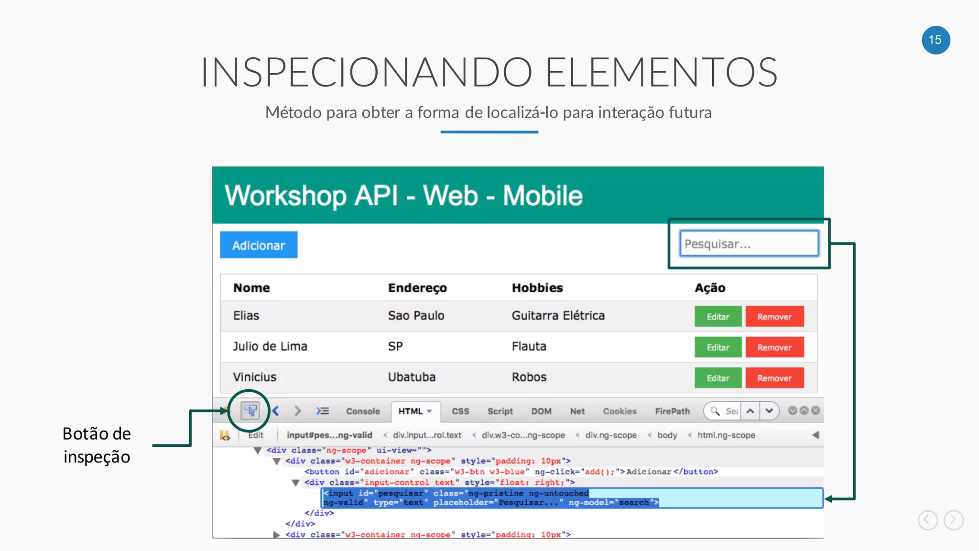The height and width of the screenshot is (551, 979).
Task: Click the Guitarra Elétrica cell
Action: point(558,316)
